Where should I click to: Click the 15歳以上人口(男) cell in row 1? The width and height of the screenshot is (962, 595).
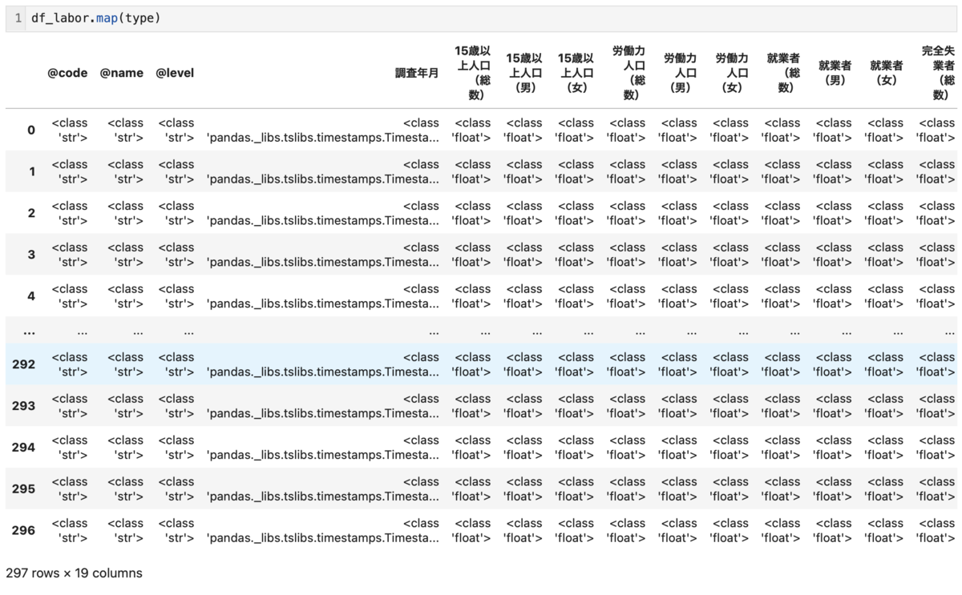coord(523,171)
